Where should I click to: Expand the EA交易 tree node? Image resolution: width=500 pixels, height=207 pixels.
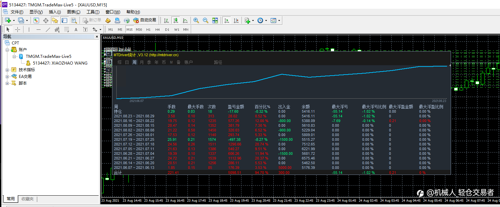tap(7, 77)
